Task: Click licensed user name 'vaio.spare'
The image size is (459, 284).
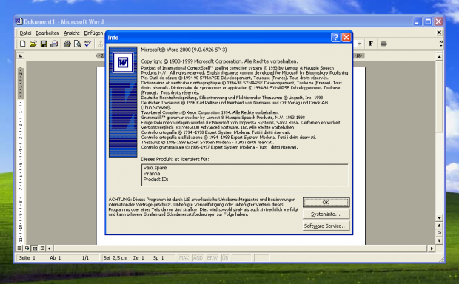Action: click(155, 168)
